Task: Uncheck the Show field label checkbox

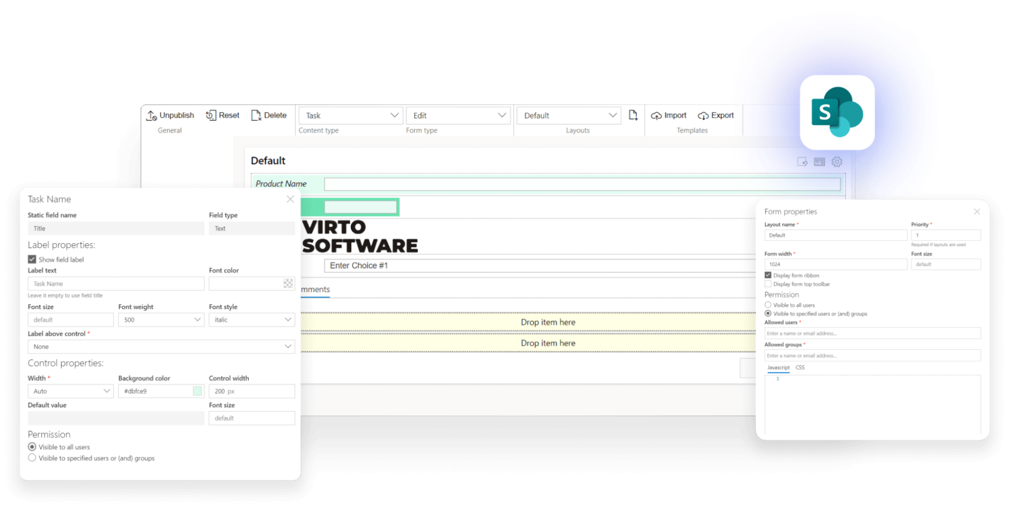Action: coord(32,259)
